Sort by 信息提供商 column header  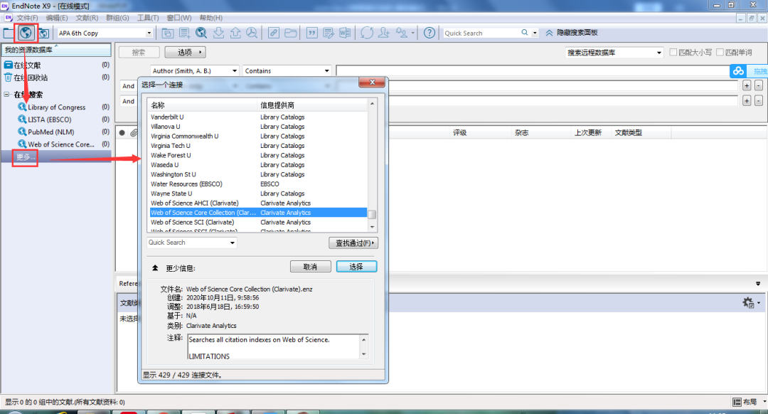click(x=311, y=105)
